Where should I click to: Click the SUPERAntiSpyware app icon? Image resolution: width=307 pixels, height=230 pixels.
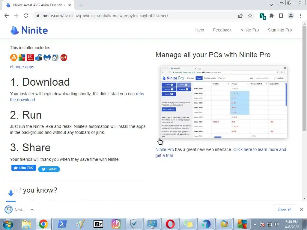tap(64, 57)
